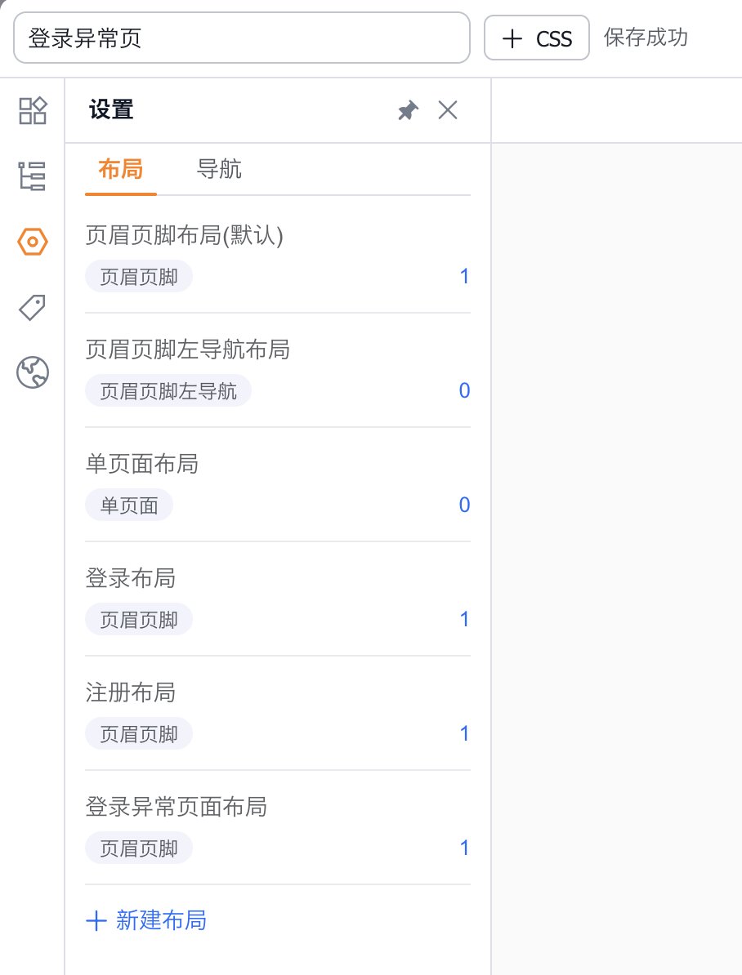Select the 单页面布局 layout

click(x=142, y=465)
